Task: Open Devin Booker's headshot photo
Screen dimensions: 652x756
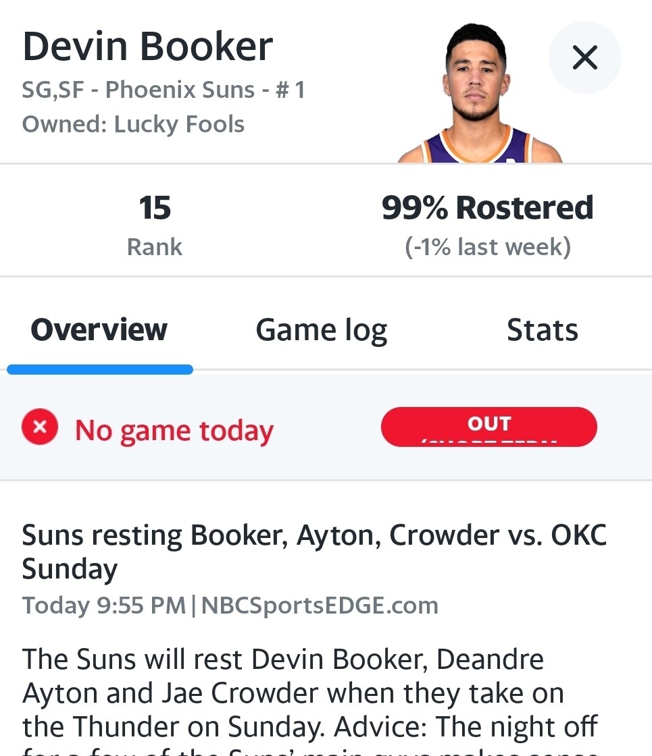Action: coord(480,93)
